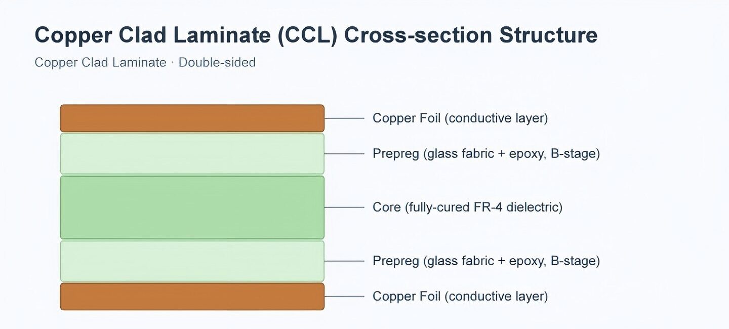The height and width of the screenshot is (329, 729).
Task: Click the upper 'Prepreg (glass fabric + epoxy, B-stage)' label
Action: point(486,153)
